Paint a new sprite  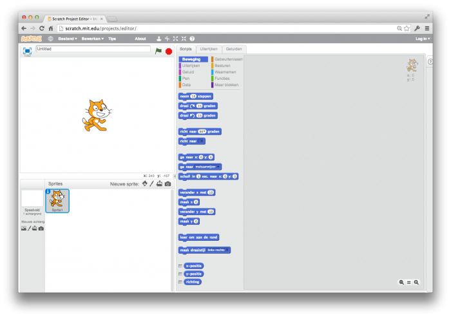152,183
